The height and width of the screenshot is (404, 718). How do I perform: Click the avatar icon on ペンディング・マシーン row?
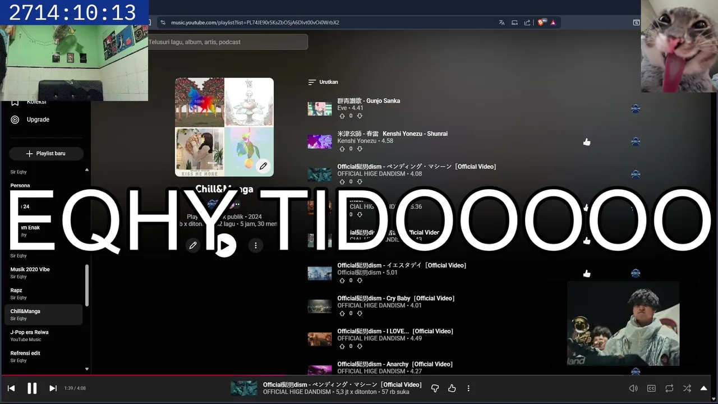point(636,175)
